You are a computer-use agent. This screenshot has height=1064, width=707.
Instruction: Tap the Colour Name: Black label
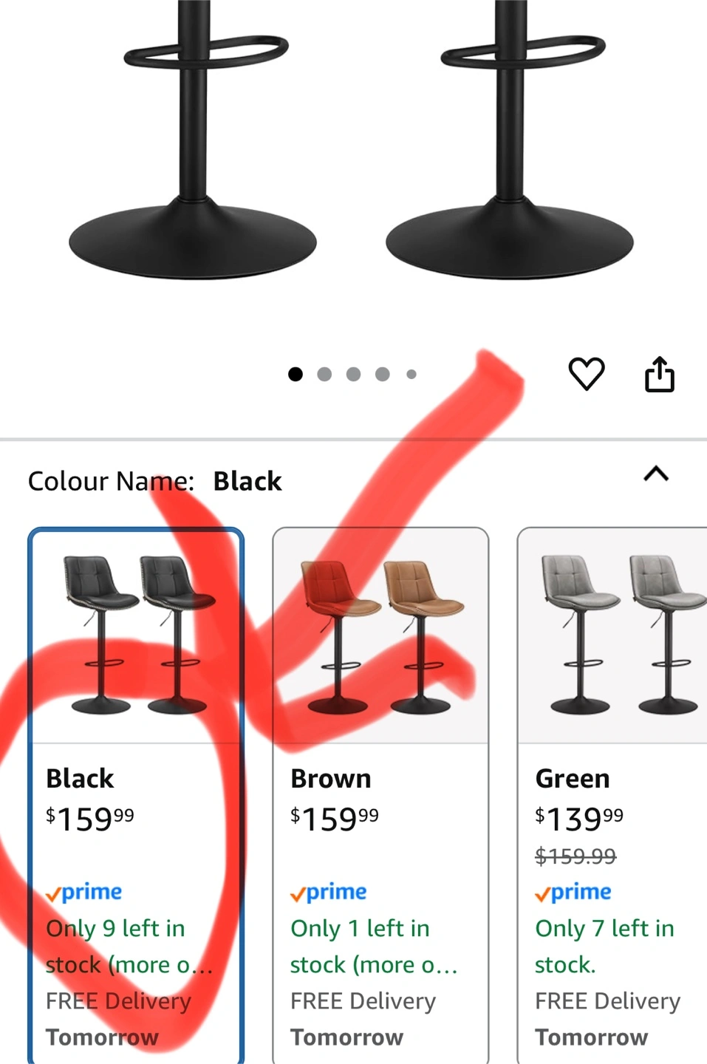coord(154,481)
